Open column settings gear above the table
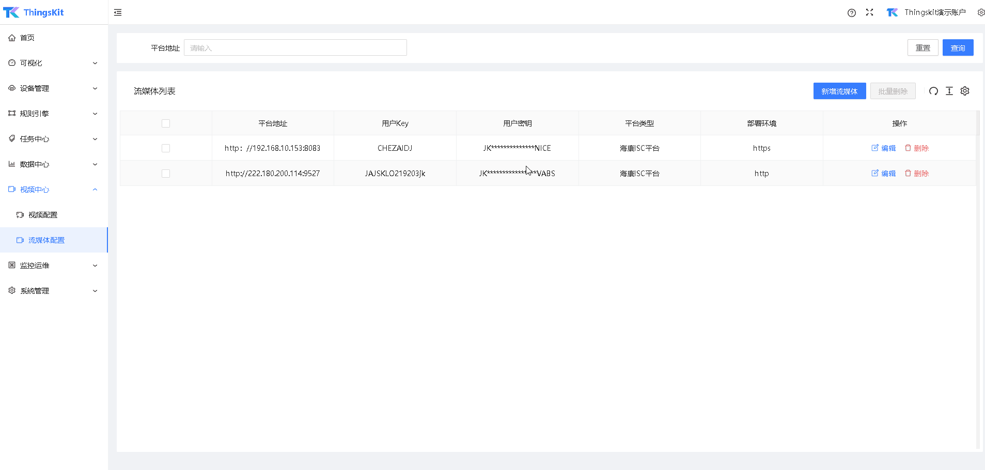The height and width of the screenshot is (470, 985). point(965,91)
